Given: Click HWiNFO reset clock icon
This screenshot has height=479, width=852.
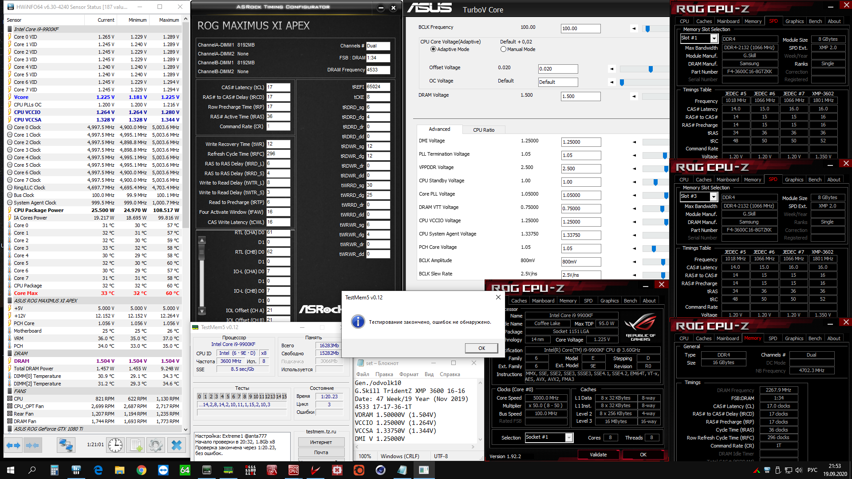Looking at the screenshot, I should [115, 445].
